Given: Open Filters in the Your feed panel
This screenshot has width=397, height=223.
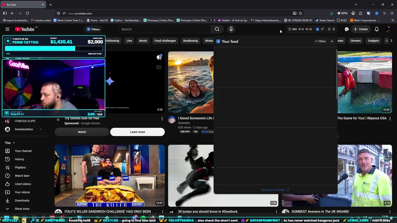Looking at the screenshot, I should [320, 41].
